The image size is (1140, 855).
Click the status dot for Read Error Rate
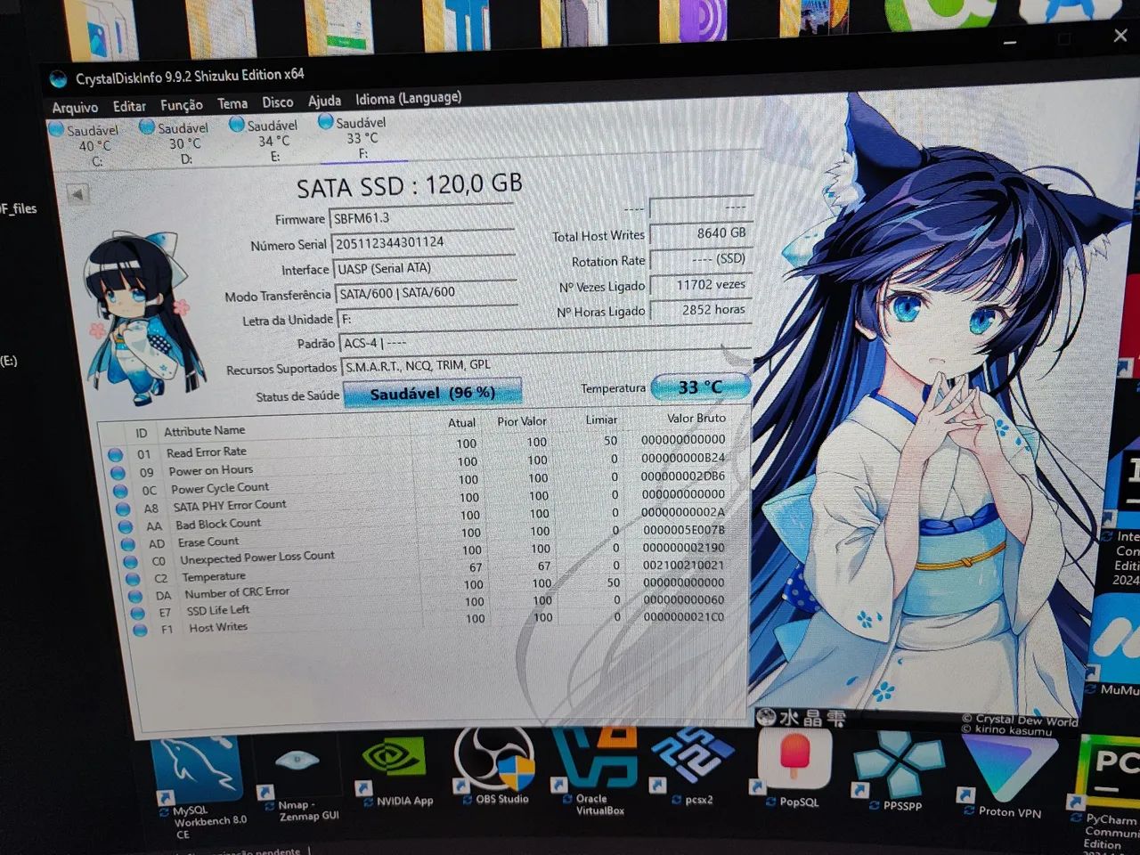[x=116, y=455]
